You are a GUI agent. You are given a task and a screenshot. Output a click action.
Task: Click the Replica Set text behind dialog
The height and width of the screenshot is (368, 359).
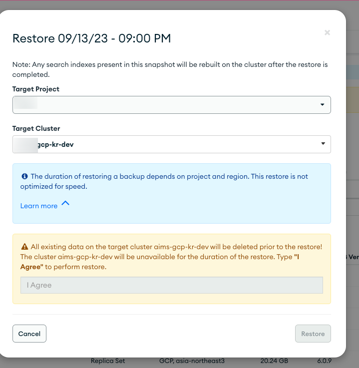pos(108,361)
